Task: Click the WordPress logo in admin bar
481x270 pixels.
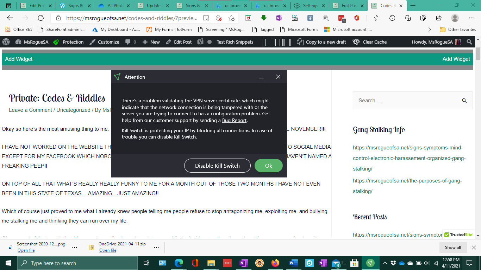Action: [x=6, y=42]
